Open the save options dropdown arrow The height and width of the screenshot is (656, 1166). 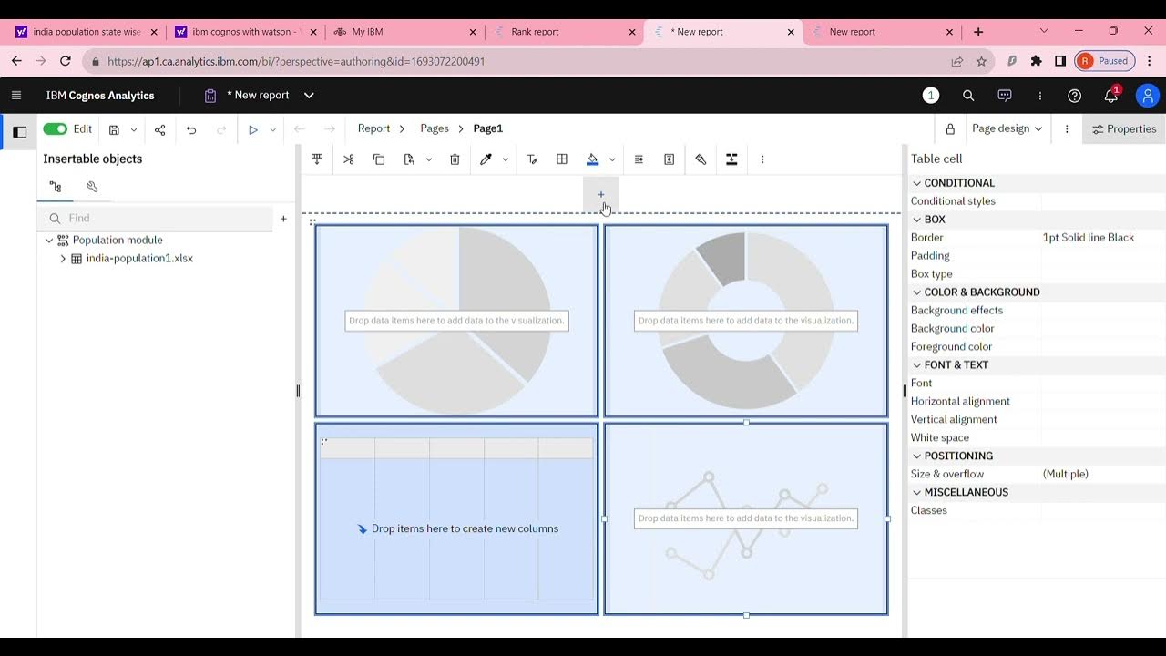pyautogui.click(x=134, y=130)
